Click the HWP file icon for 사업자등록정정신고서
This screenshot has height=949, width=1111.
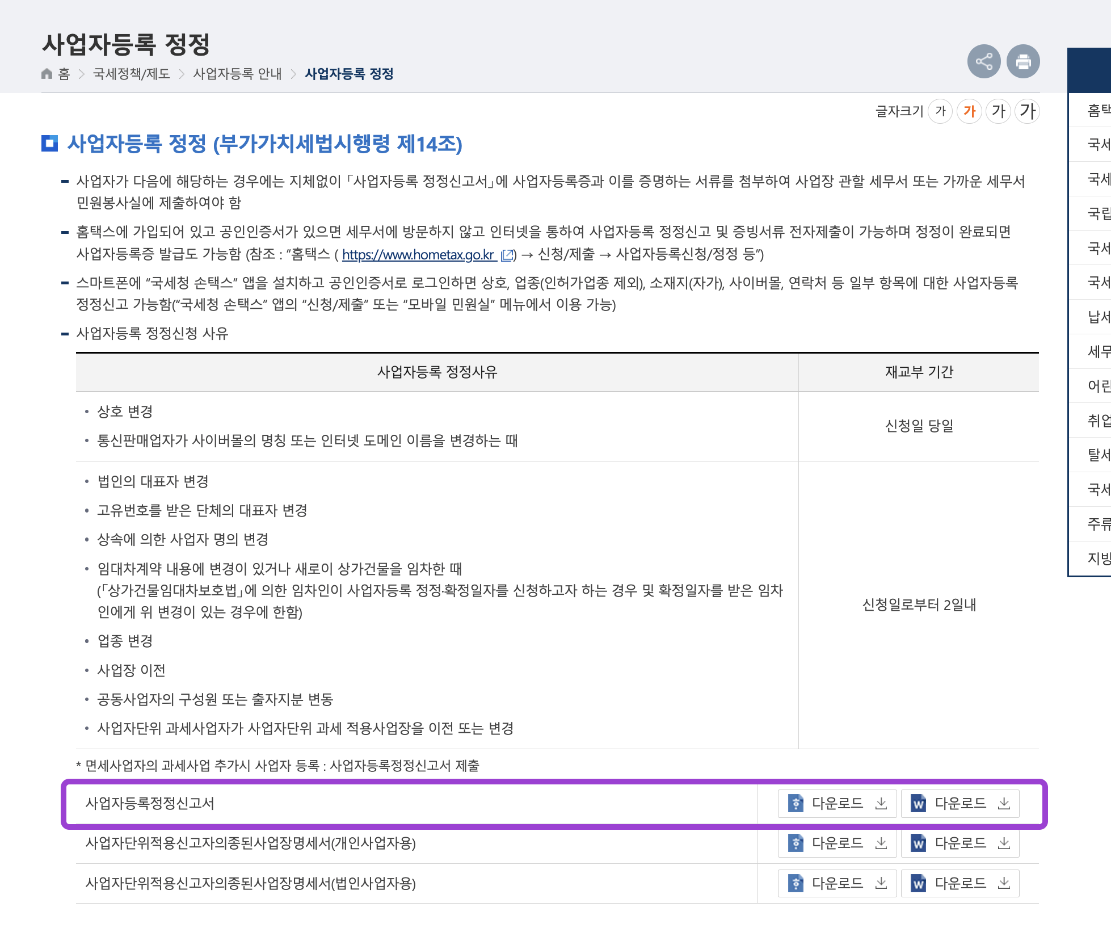point(796,803)
